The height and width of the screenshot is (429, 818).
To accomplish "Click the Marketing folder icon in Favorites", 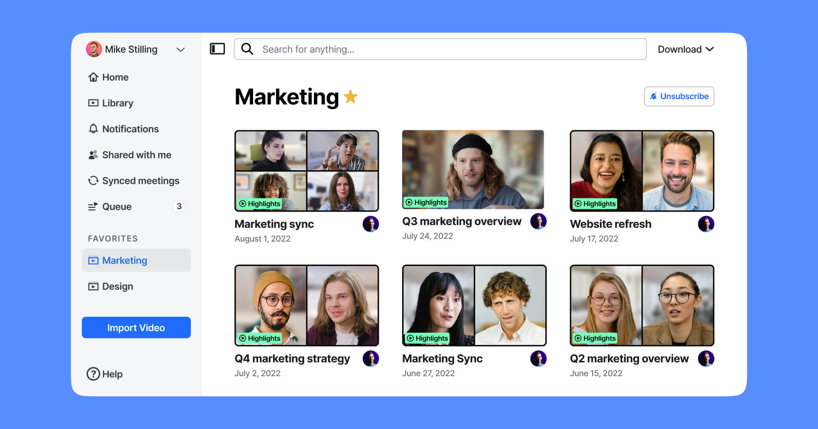I will click(93, 260).
